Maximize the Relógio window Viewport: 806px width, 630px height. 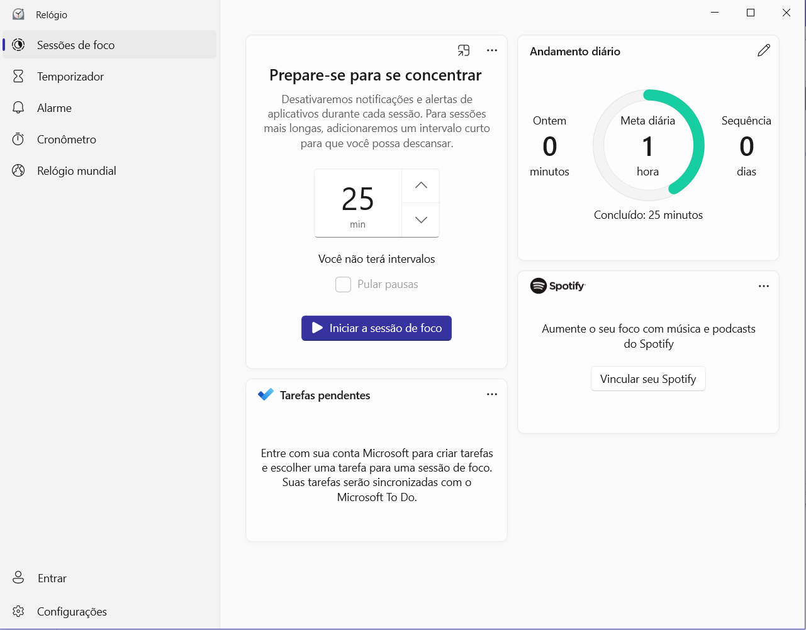point(751,13)
